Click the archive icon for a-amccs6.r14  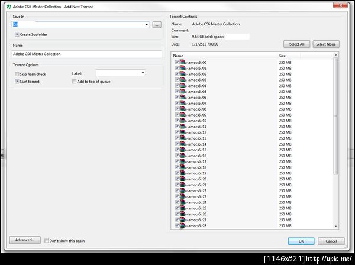182,144
